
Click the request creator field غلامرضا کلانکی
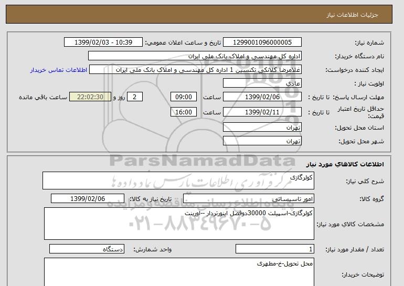pos(195,70)
